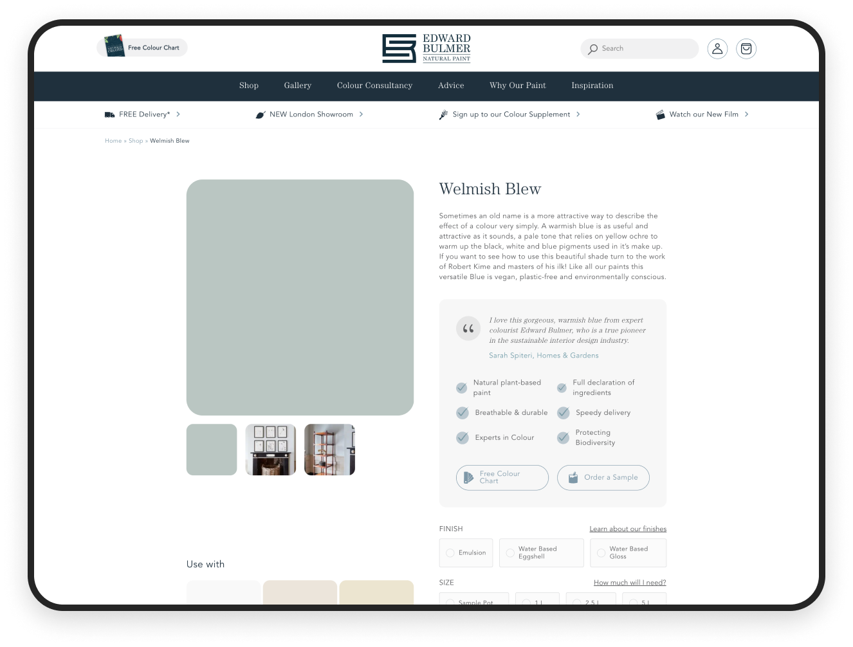Screen dimensions: 853x647
Task: Click chevron next to Watch our New Film
Action: [x=746, y=114]
